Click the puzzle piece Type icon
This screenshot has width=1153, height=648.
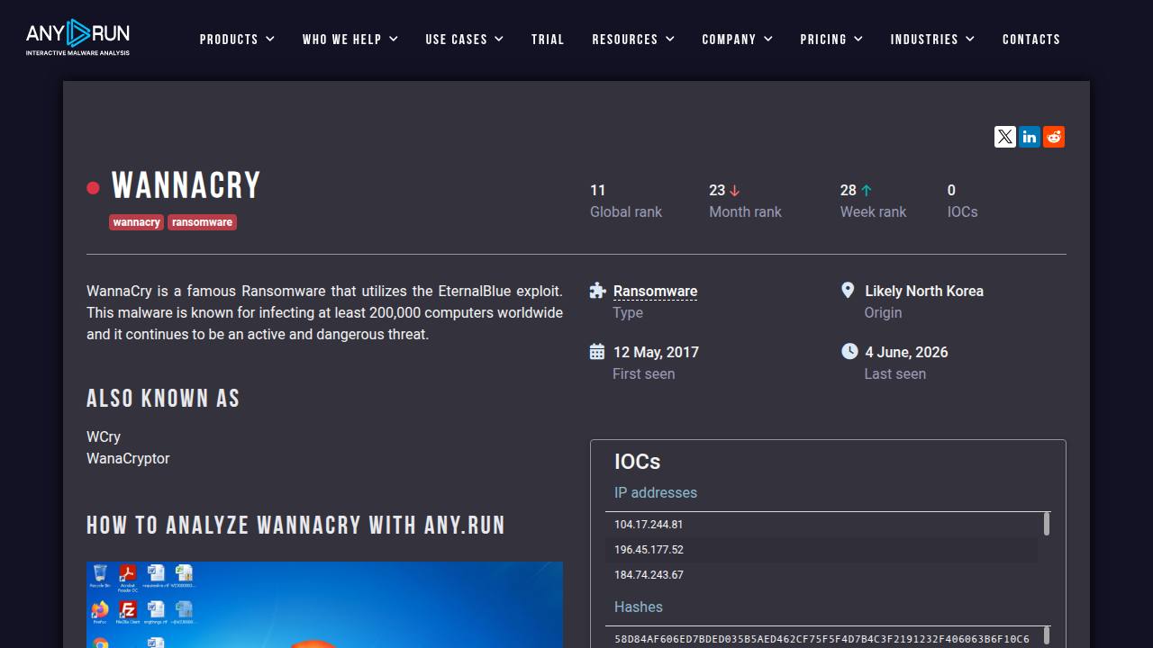pyautogui.click(x=597, y=290)
